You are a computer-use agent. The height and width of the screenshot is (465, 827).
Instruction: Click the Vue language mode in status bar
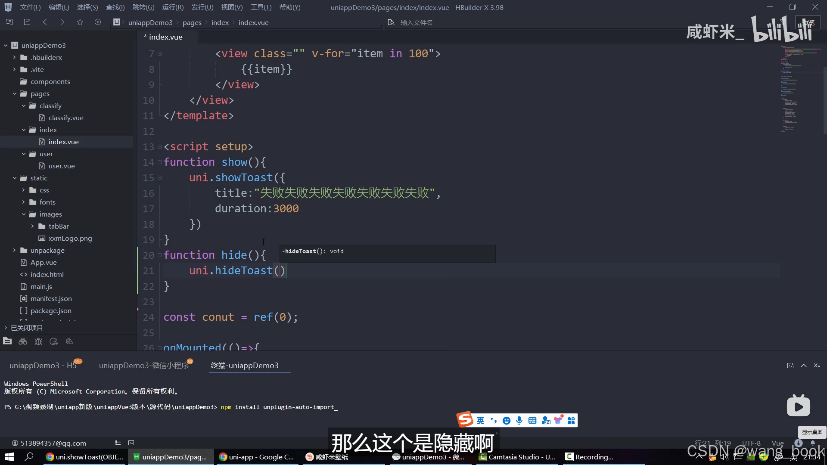[777, 443]
